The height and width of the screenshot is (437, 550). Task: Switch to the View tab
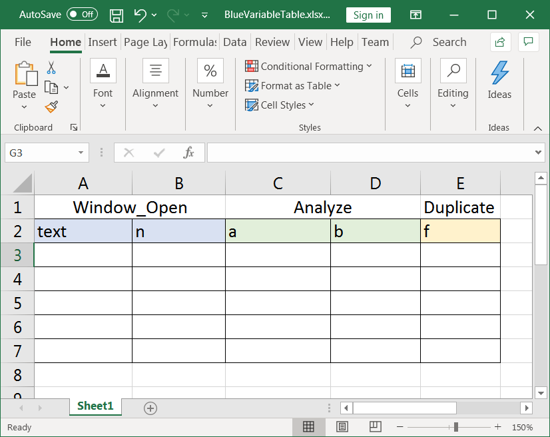pyautogui.click(x=310, y=42)
